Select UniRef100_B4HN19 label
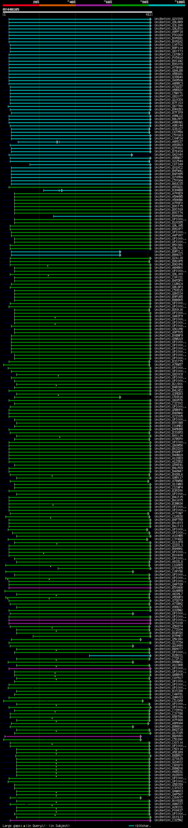Viewport: 188px width, 828px height. 169,455
